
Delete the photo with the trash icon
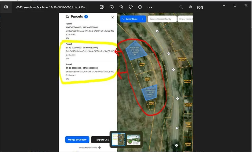121,7
